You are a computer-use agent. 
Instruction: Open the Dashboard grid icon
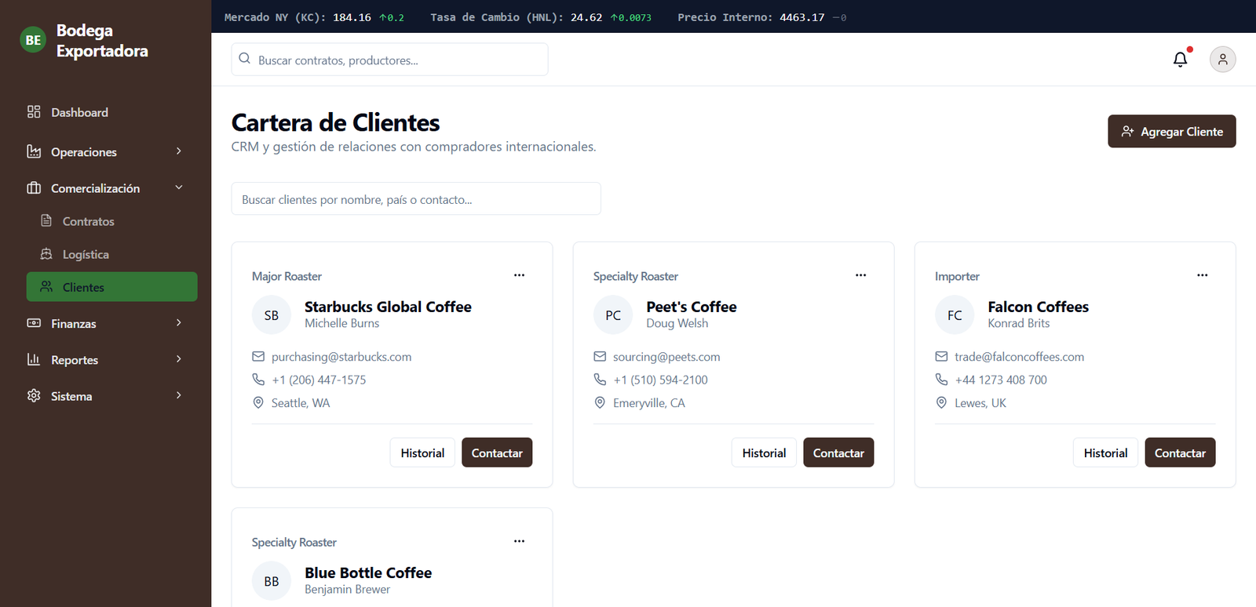pyautogui.click(x=34, y=112)
